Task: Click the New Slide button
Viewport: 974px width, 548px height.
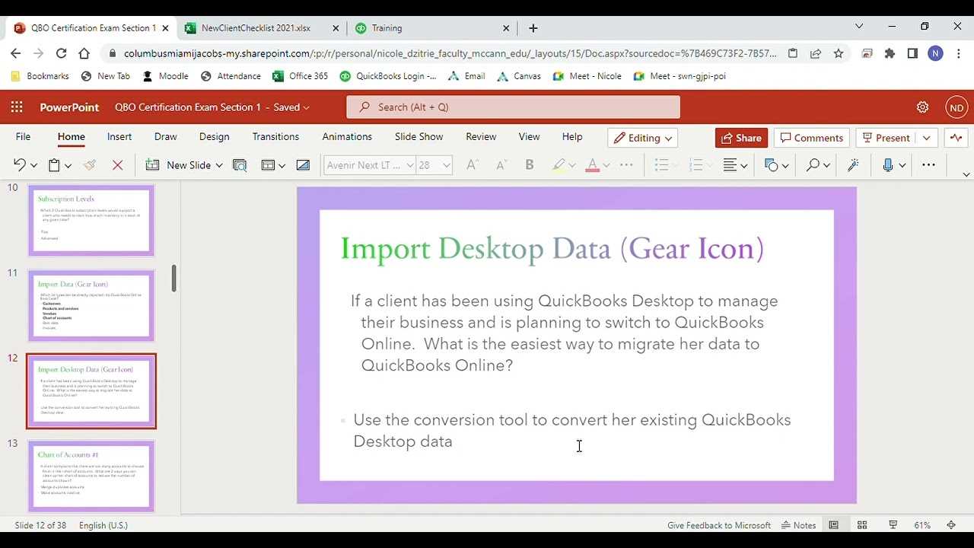Action: pyautogui.click(x=178, y=165)
